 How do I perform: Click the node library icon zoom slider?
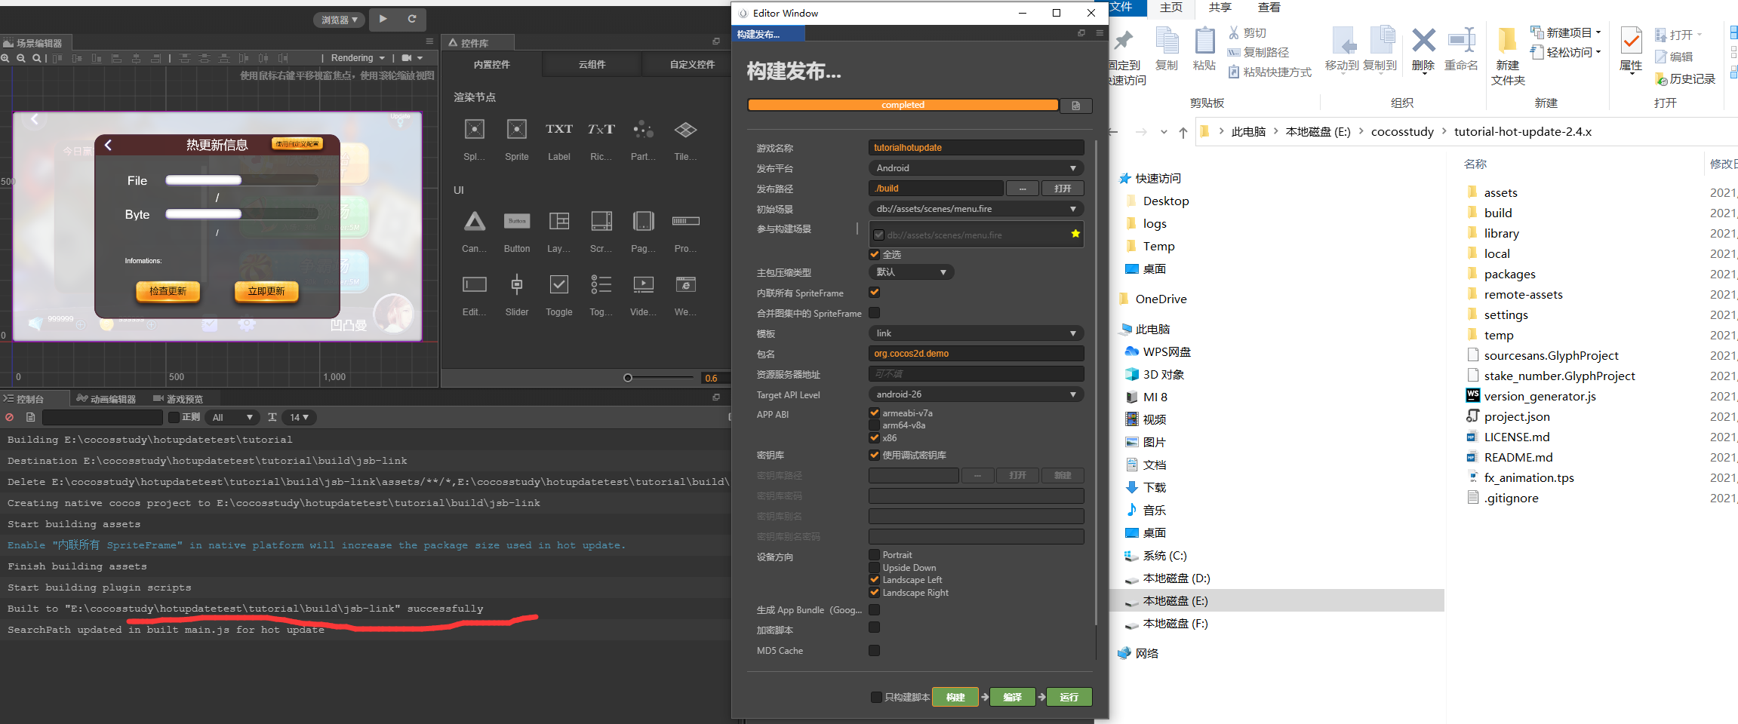[x=659, y=378]
